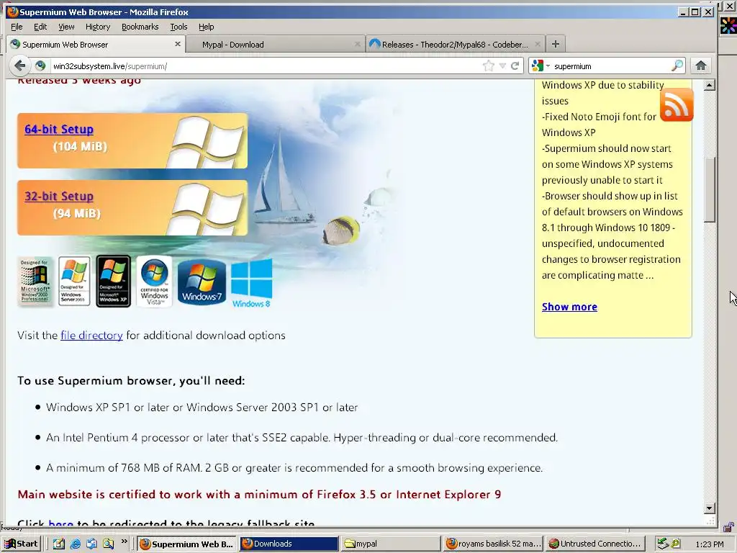The height and width of the screenshot is (553, 737).
Task: Click the site identity icon in address bar
Action: [x=41, y=66]
